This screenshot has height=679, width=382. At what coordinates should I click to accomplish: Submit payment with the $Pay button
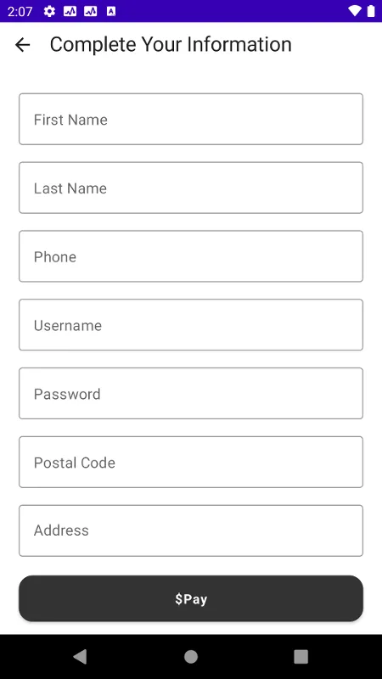(x=191, y=598)
